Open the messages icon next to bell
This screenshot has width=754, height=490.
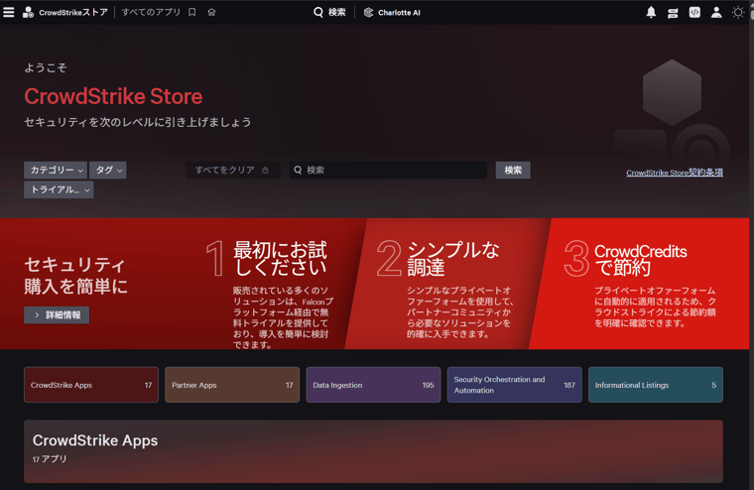coord(673,13)
